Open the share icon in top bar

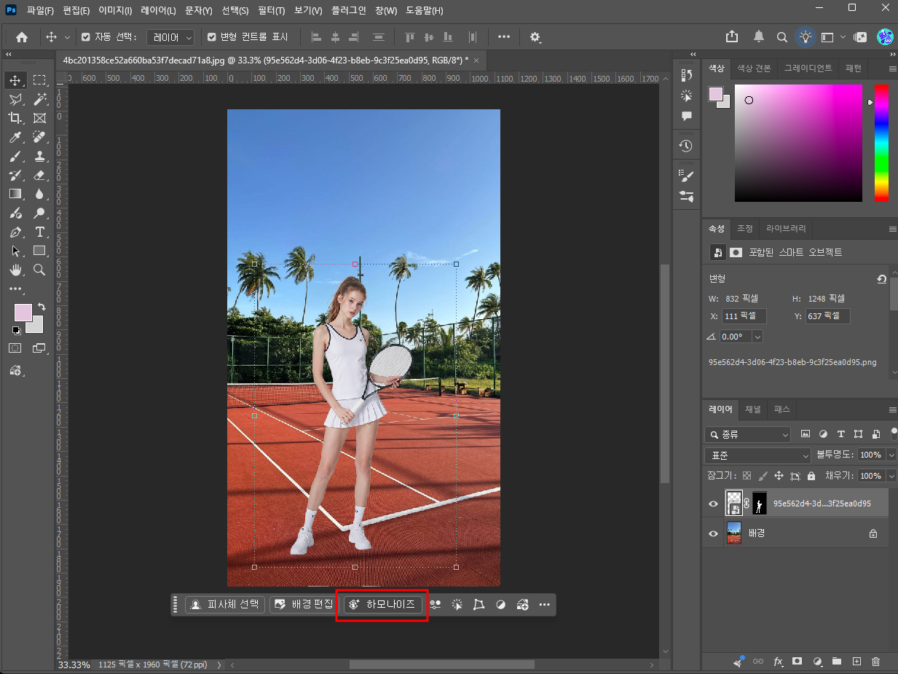732,36
